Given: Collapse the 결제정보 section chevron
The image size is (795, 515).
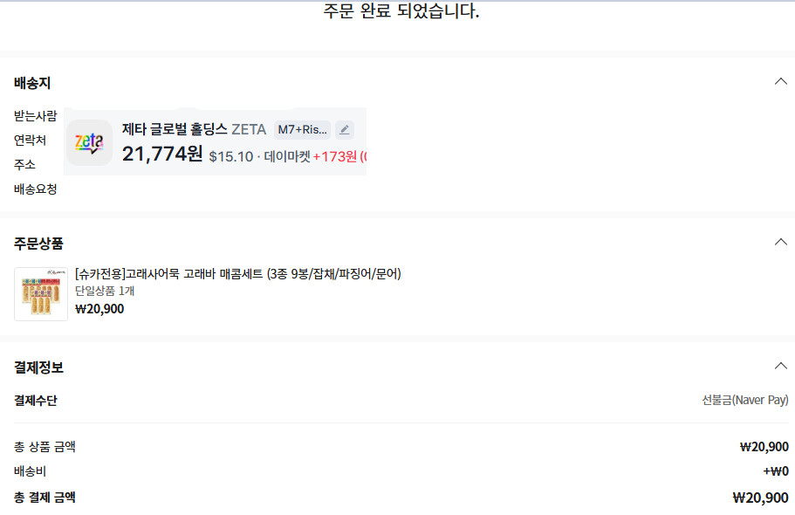Looking at the screenshot, I should click(x=781, y=366).
